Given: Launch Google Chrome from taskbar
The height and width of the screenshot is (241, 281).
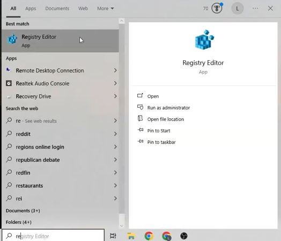Looking at the screenshot, I should point(149,236).
